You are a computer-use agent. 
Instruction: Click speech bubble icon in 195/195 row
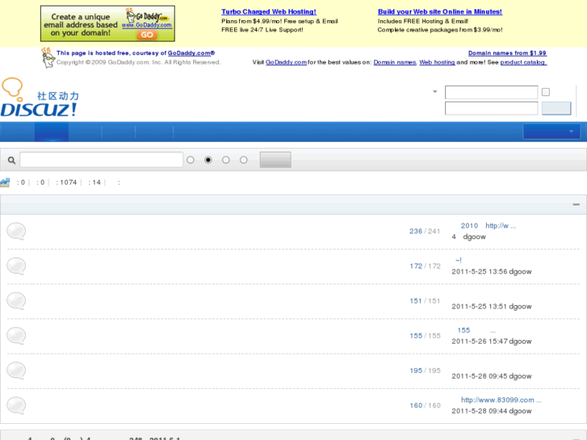click(x=16, y=371)
